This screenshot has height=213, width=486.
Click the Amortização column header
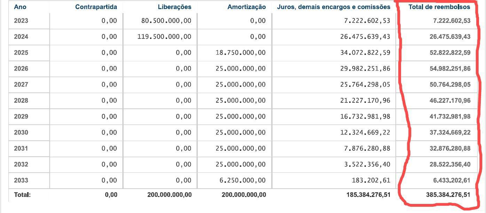pos(246,7)
